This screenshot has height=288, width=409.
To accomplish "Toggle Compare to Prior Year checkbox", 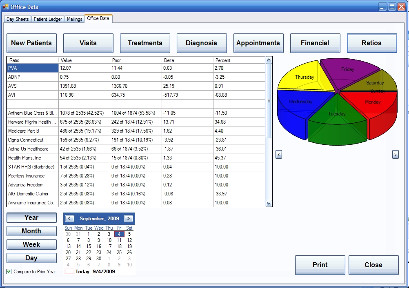I will pyautogui.click(x=9, y=271).
